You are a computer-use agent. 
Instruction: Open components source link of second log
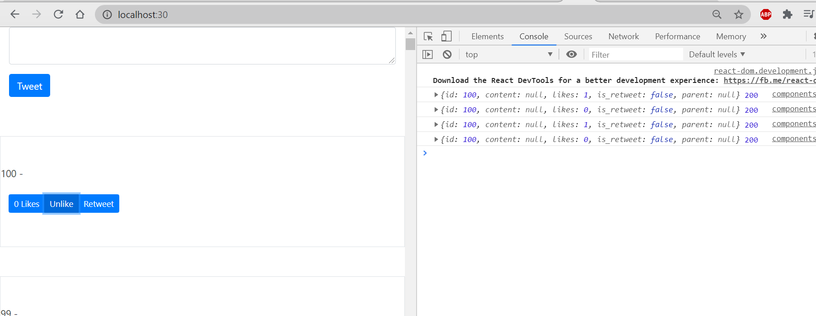(794, 109)
